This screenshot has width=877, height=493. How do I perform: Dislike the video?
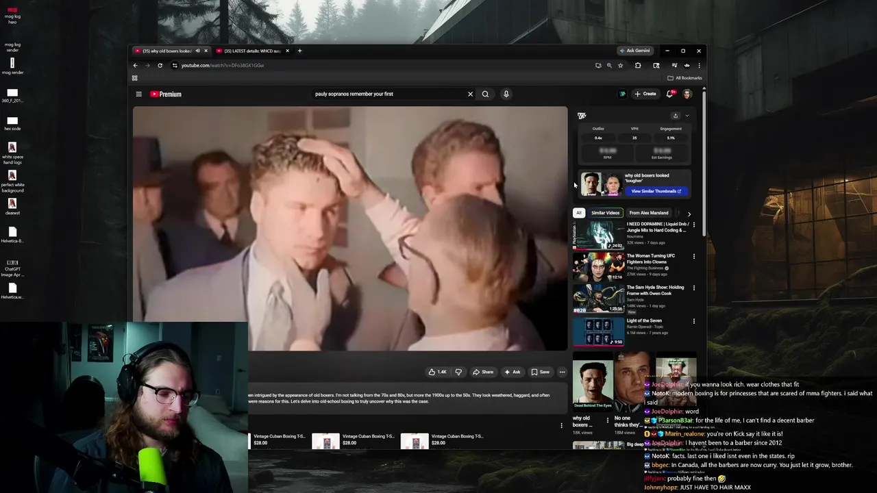[458, 372]
